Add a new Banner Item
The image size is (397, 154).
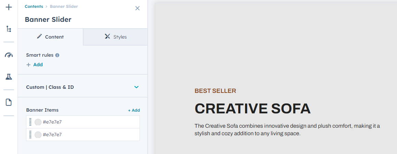[134, 110]
